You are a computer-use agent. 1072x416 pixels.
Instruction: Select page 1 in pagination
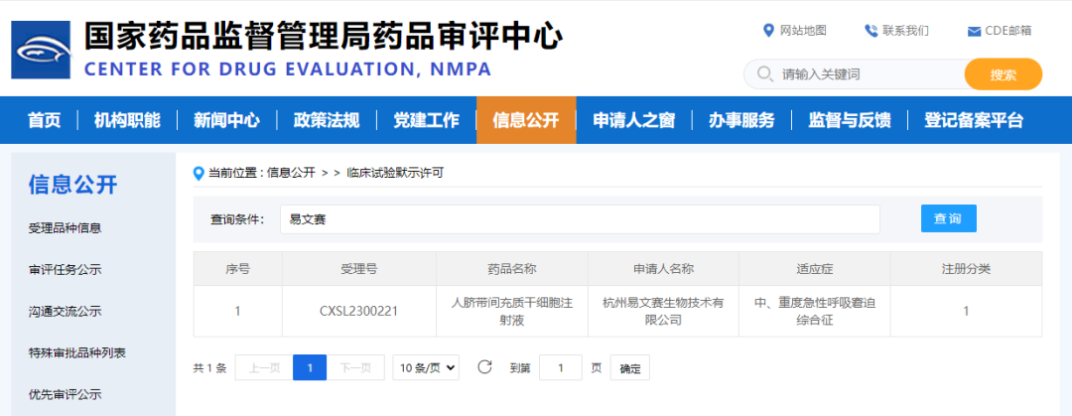coord(310,367)
